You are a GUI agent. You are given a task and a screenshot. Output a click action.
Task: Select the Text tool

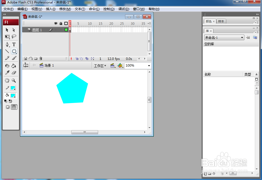(14, 44)
